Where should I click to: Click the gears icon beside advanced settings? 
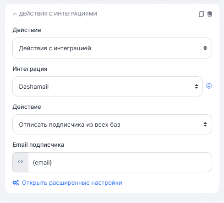[x=16, y=182]
